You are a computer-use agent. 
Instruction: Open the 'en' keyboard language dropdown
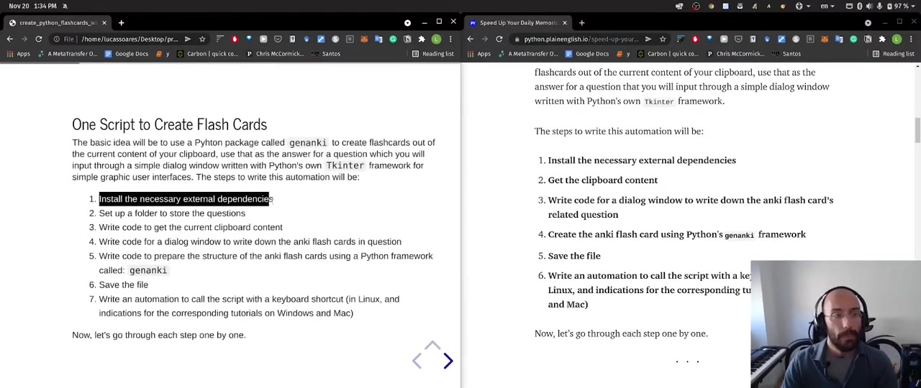826,6
